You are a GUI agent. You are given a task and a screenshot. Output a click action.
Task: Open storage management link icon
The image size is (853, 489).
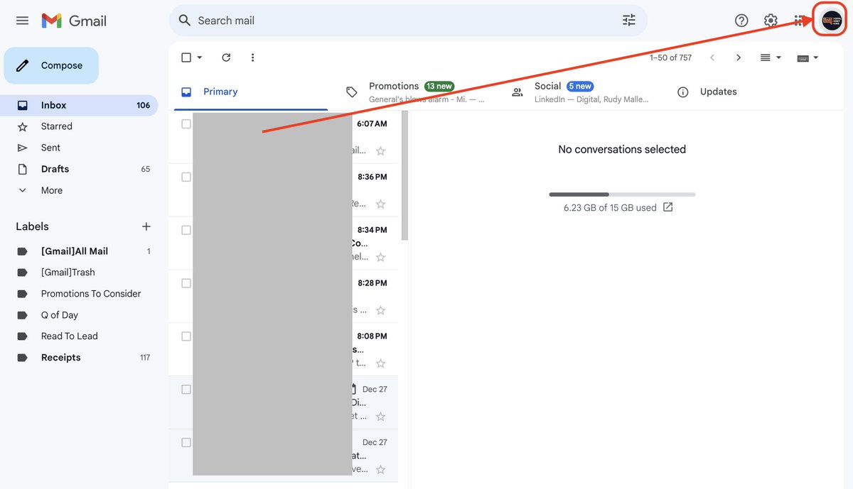667,208
